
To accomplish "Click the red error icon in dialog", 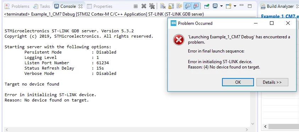I will [x=178, y=40].
